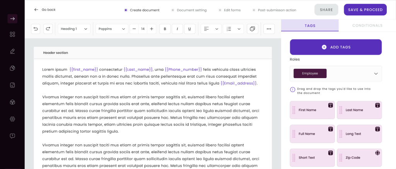
Task: Select the Full Name tag card
Action: (312, 134)
